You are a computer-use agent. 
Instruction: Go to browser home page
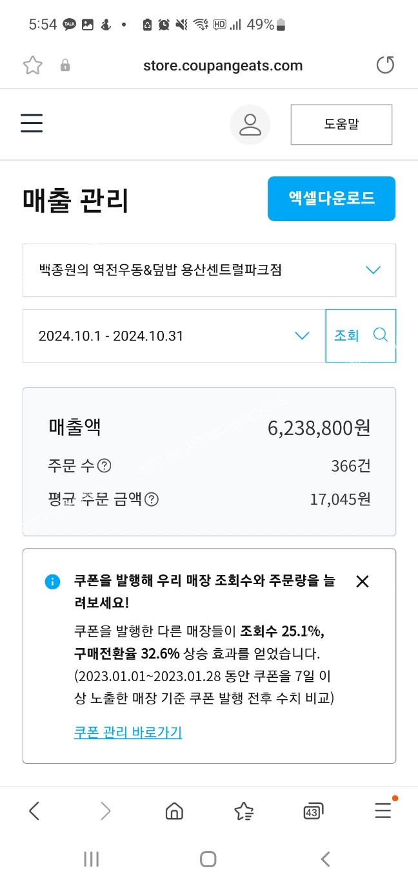coord(174,811)
